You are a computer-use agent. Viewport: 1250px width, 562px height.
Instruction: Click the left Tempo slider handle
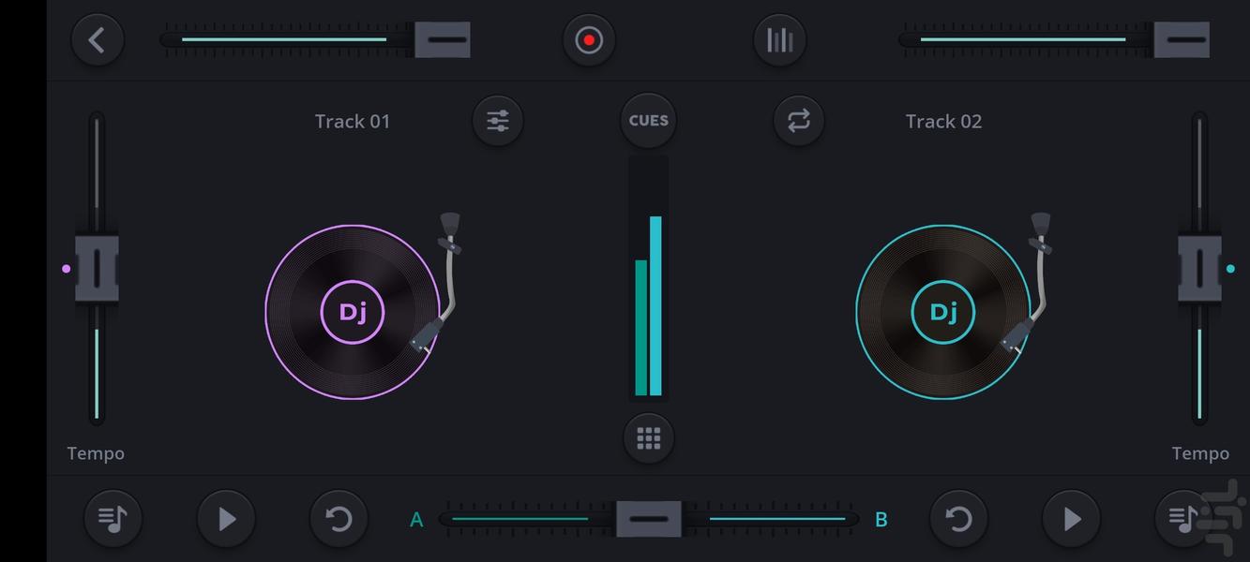97,269
